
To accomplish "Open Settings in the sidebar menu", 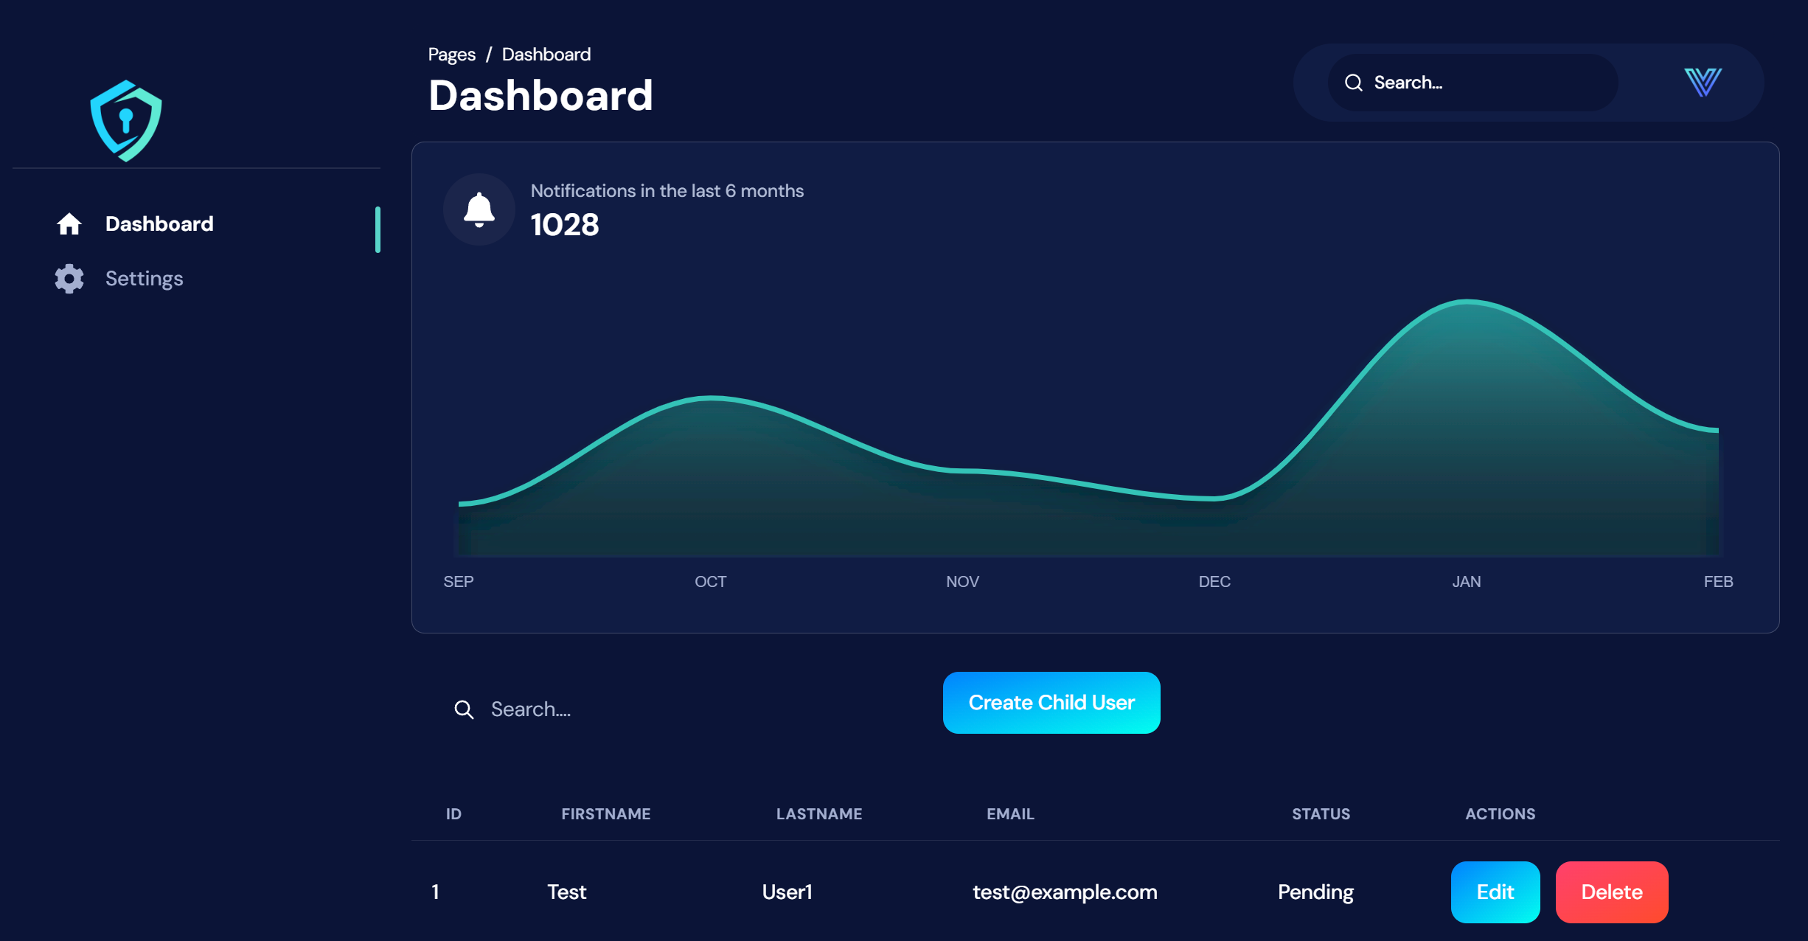I will click(145, 279).
